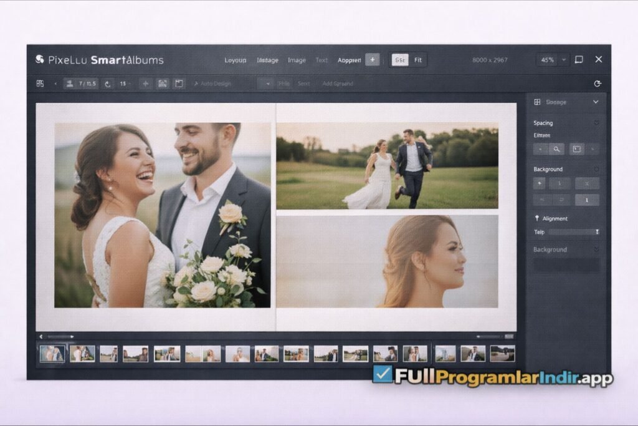Expand the lower Background section chevron
This screenshot has height=426, width=638.
(596, 249)
